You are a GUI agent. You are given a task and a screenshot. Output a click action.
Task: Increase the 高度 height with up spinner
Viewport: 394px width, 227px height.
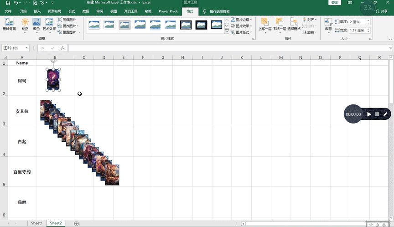[368, 21]
